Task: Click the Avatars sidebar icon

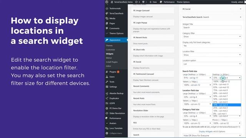Action: [107, 123]
